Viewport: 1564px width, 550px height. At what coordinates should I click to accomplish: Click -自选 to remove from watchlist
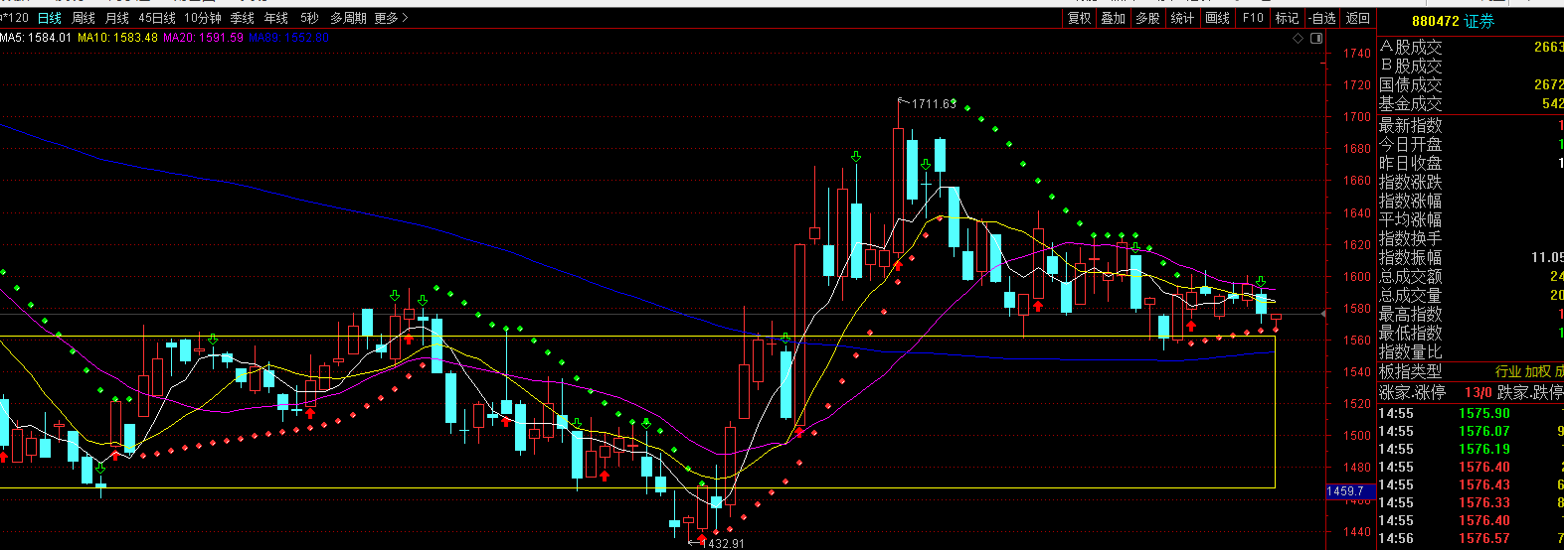1322,18
